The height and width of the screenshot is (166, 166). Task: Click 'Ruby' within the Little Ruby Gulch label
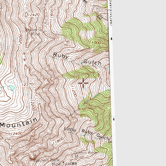pyautogui.click(x=88, y=132)
